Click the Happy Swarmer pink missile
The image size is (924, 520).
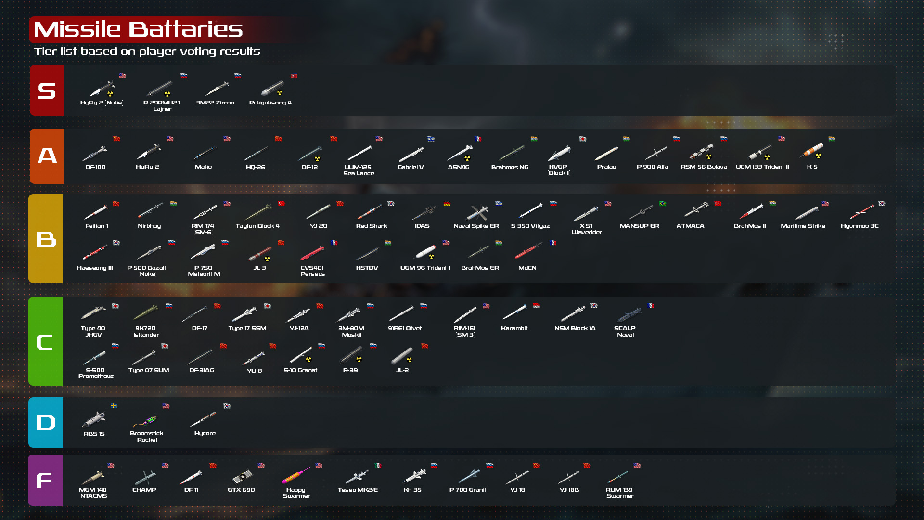point(296,476)
